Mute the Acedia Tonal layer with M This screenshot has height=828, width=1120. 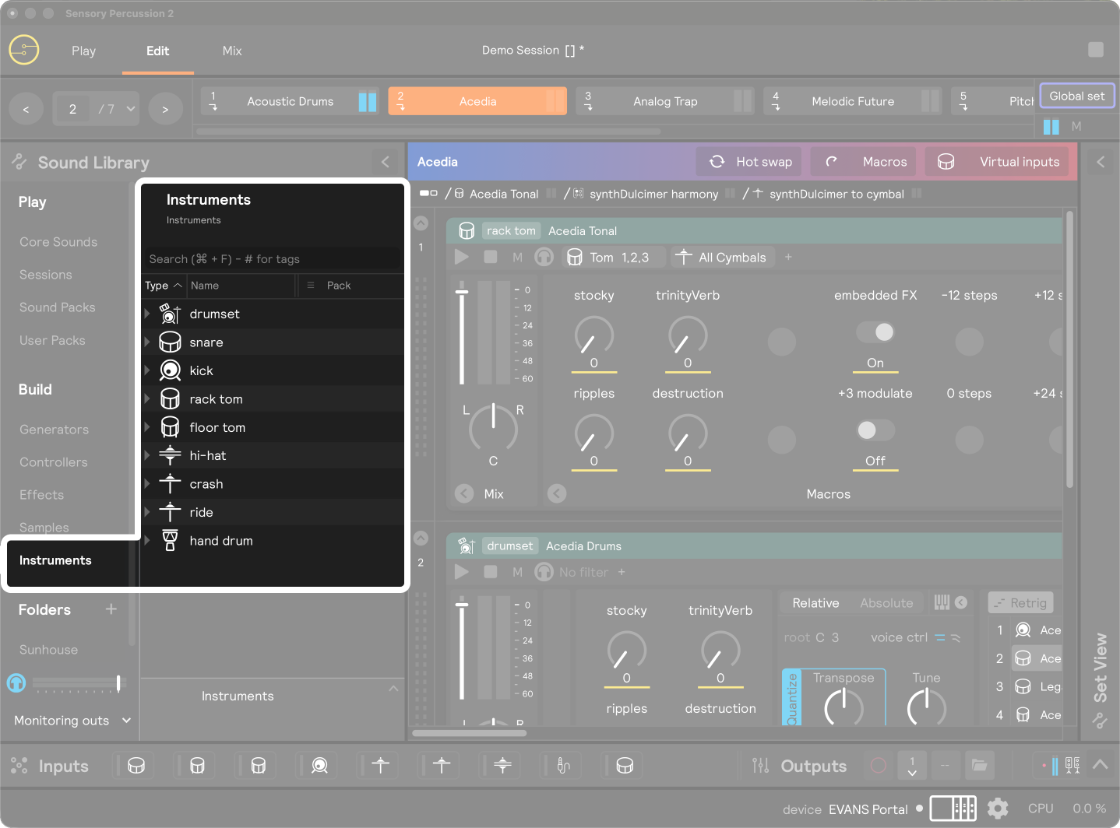517,257
